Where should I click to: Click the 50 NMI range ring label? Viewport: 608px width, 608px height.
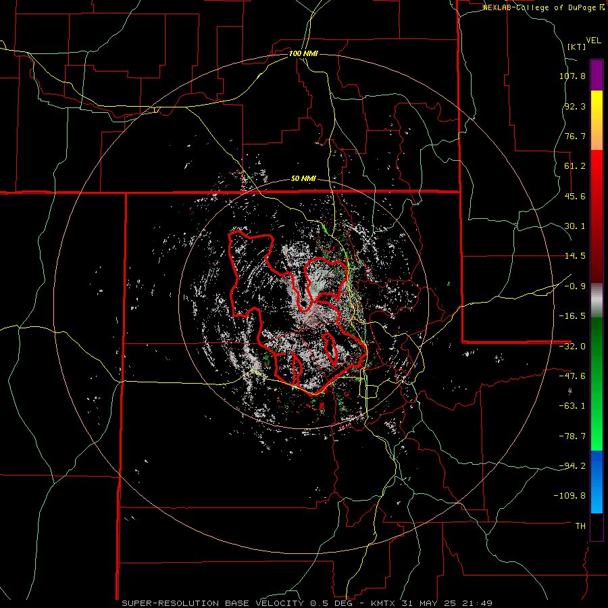(x=303, y=179)
